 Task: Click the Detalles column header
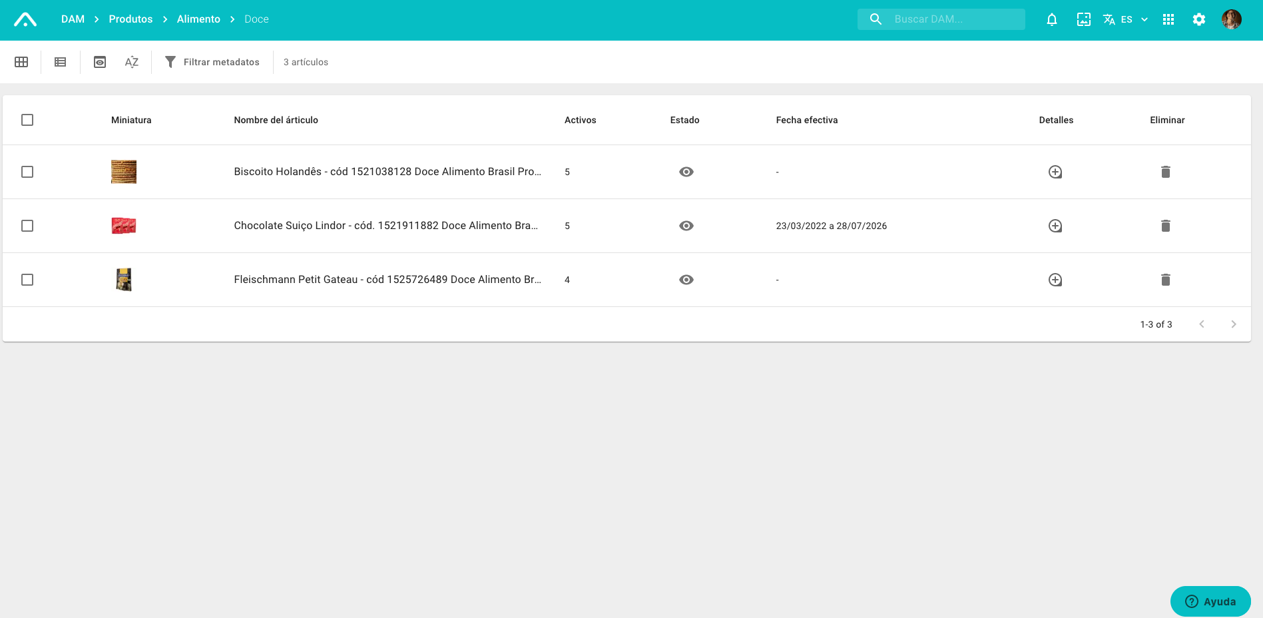(x=1056, y=120)
